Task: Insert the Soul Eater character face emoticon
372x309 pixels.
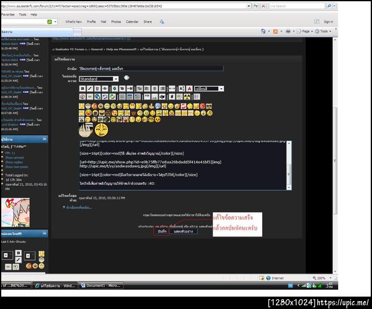Action: click(86, 130)
